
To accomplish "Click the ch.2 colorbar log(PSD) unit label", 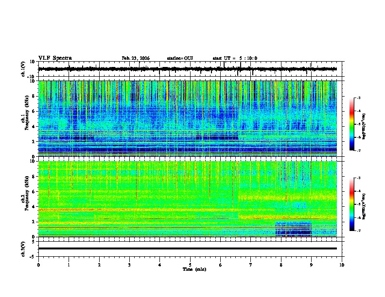I will [x=364, y=206].
